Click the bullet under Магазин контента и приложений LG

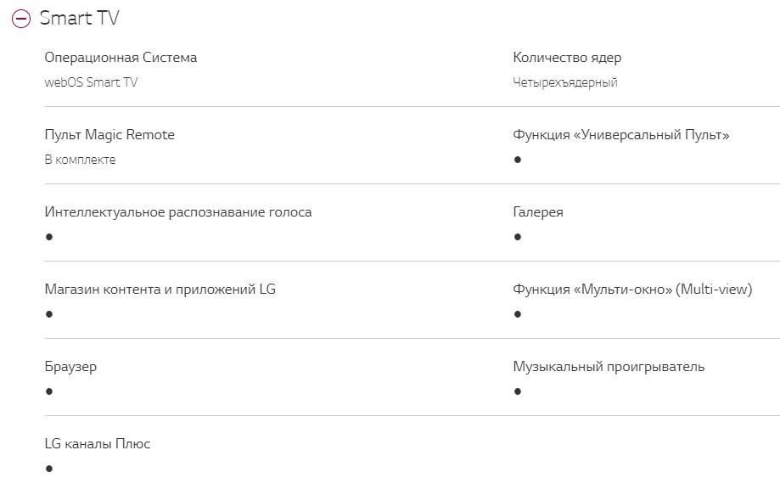[x=49, y=314]
